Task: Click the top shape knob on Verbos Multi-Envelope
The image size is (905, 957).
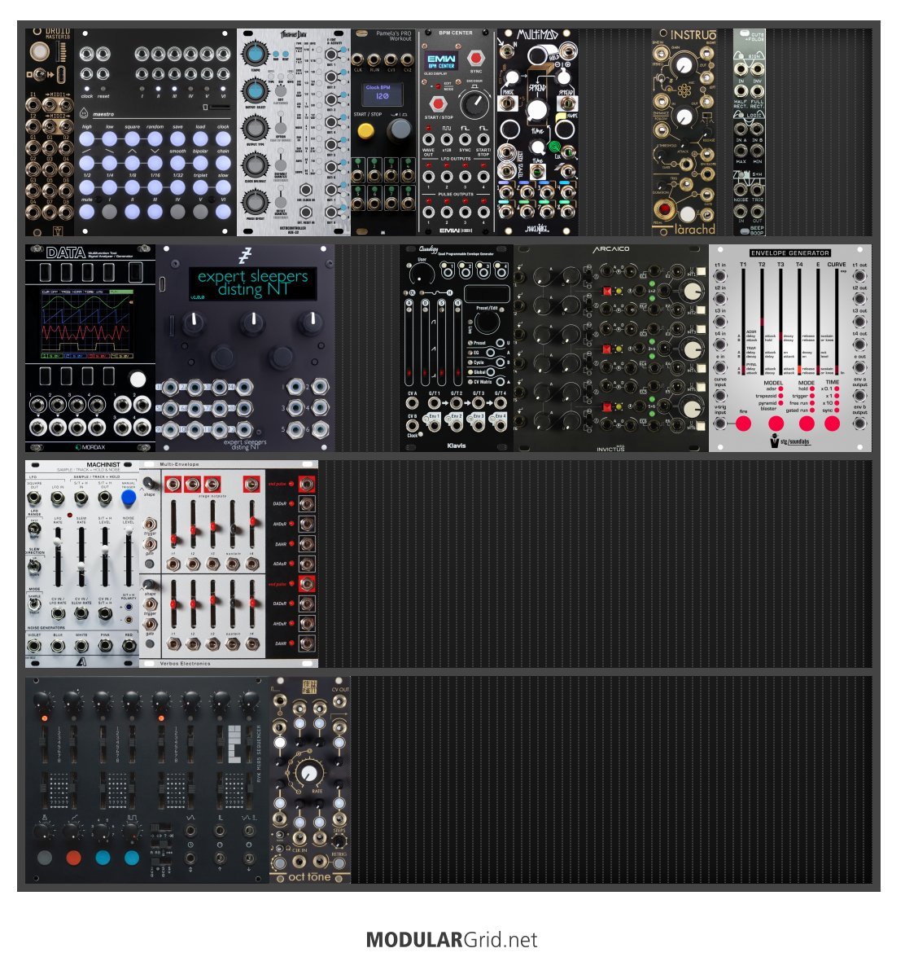Action: tap(150, 485)
